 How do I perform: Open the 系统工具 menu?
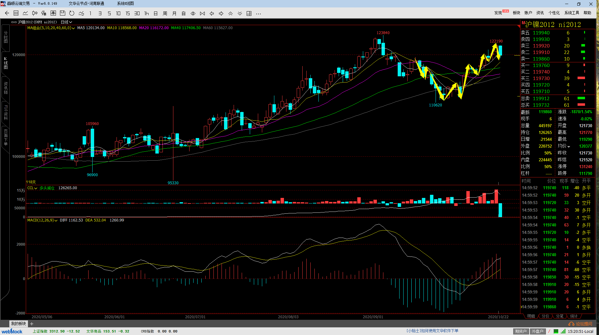coord(572,13)
